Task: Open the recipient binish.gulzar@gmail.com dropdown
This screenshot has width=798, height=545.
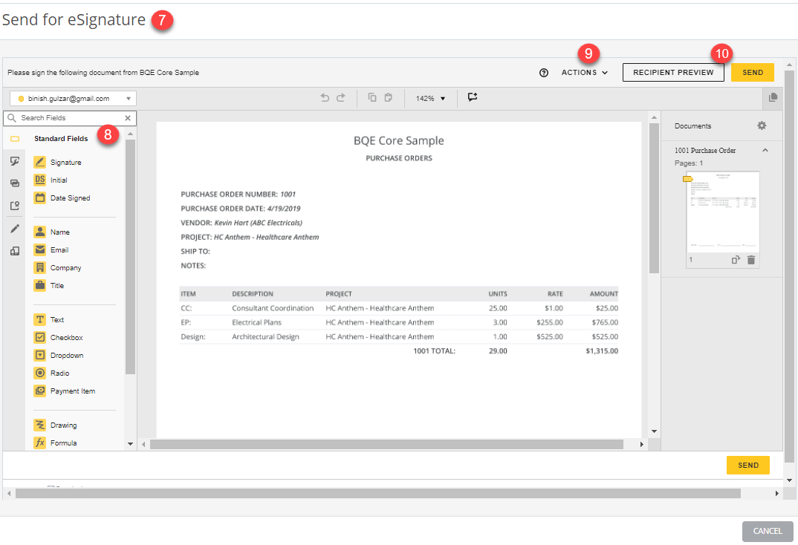Action: [x=74, y=99]
